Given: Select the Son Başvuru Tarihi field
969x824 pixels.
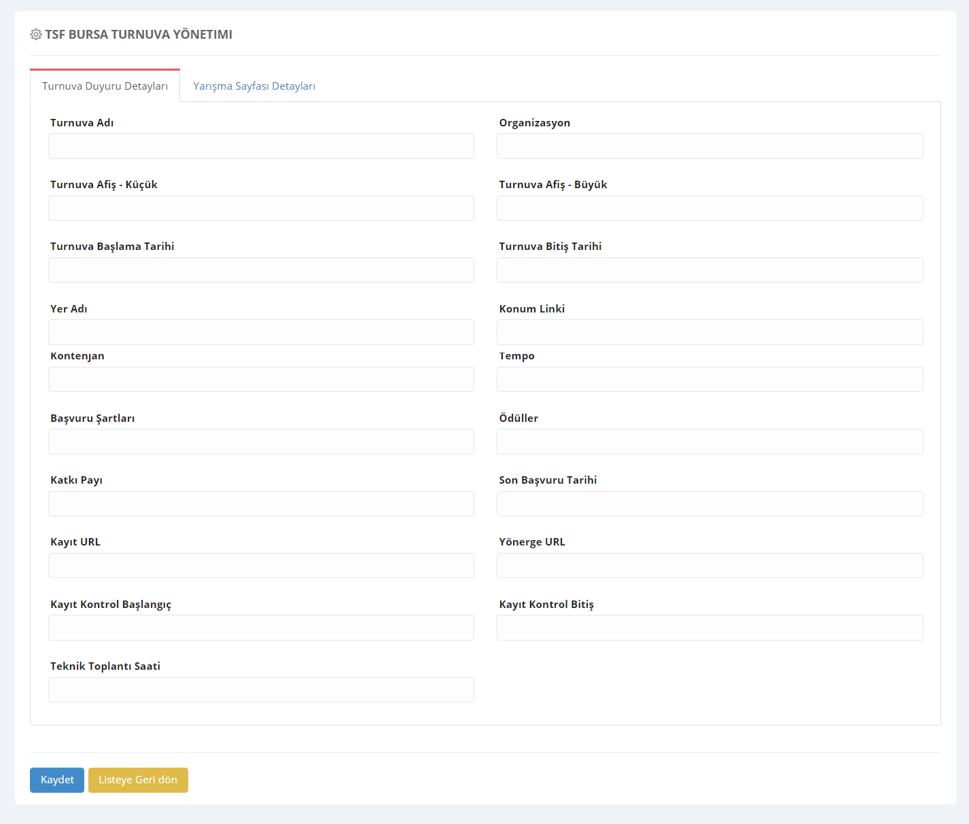Looking at the screenshot, I should (x=709, y=504).
